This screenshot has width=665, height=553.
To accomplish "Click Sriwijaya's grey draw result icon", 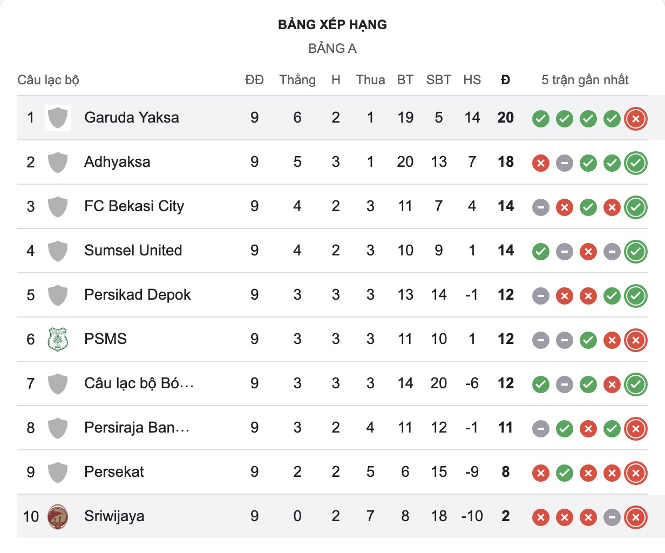I will click(612, 517).
